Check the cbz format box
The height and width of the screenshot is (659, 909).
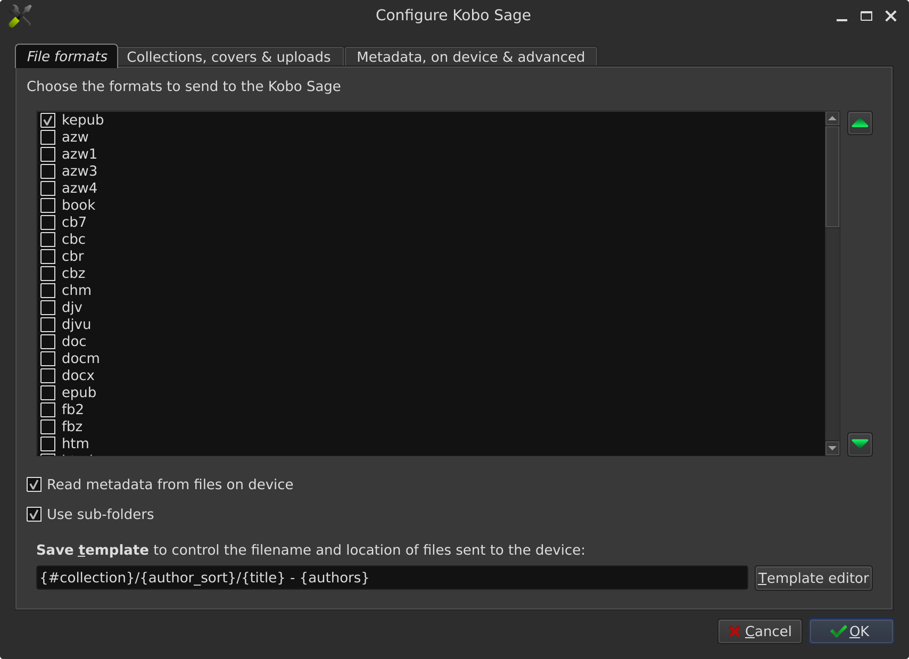click(x=48, y=274)
